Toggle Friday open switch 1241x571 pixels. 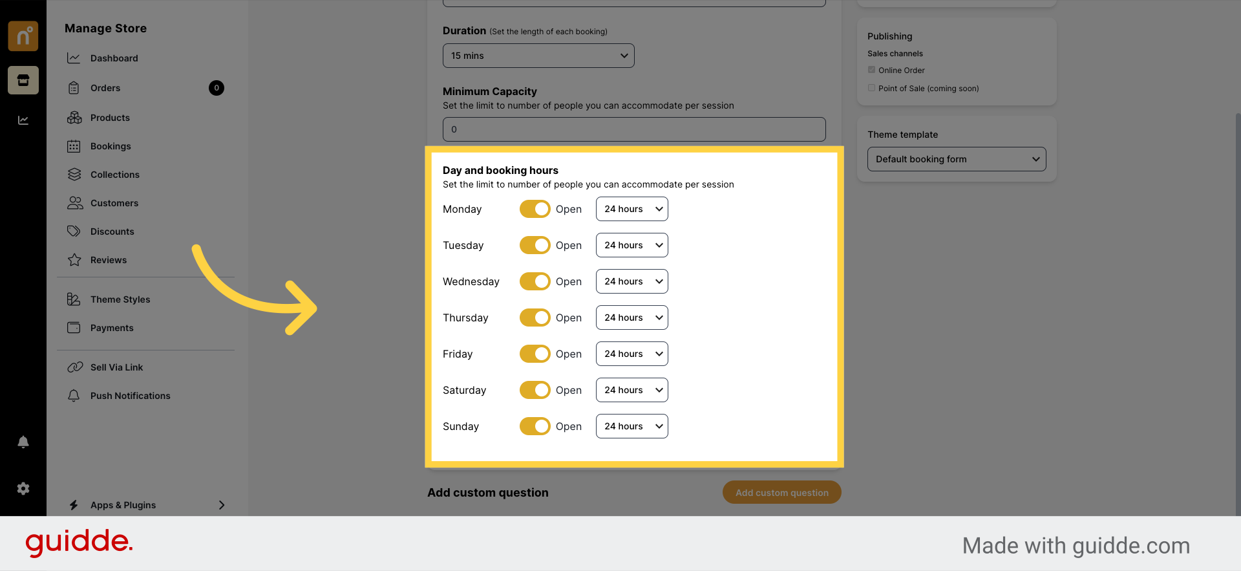pyautogui.click(x=535, y=354)
